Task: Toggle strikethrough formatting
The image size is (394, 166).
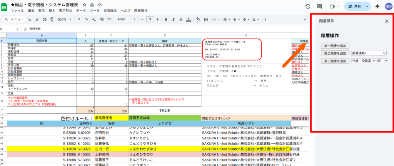Action: [180, 19]
